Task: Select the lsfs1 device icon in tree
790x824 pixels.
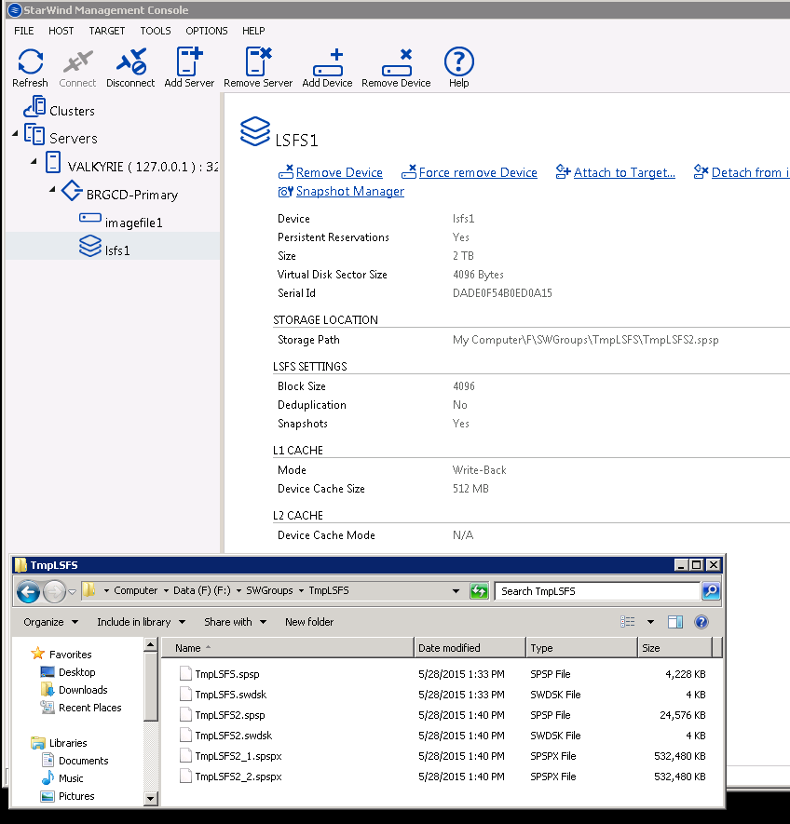Action: point(90,246)
